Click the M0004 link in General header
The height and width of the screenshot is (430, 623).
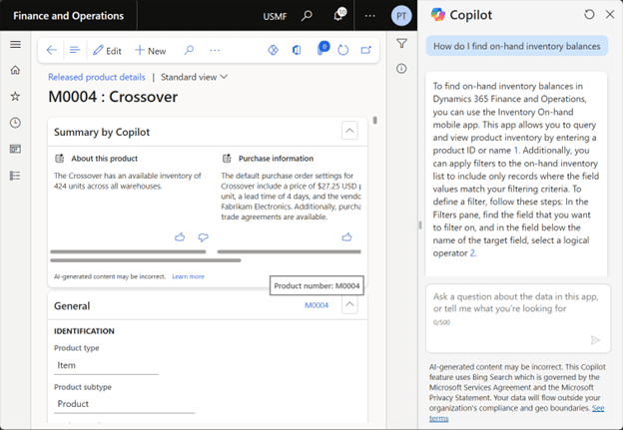click(x=316, y=305)
